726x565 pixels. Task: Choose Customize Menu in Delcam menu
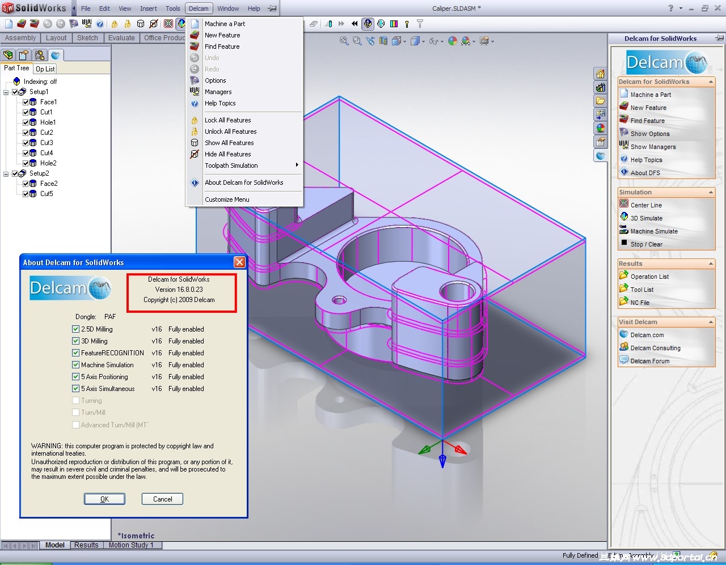point(244,199)
